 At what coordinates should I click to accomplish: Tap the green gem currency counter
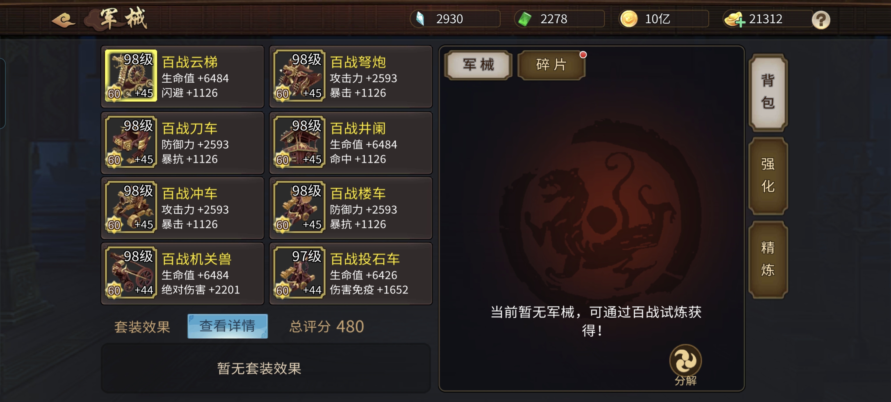coord(559,19)
